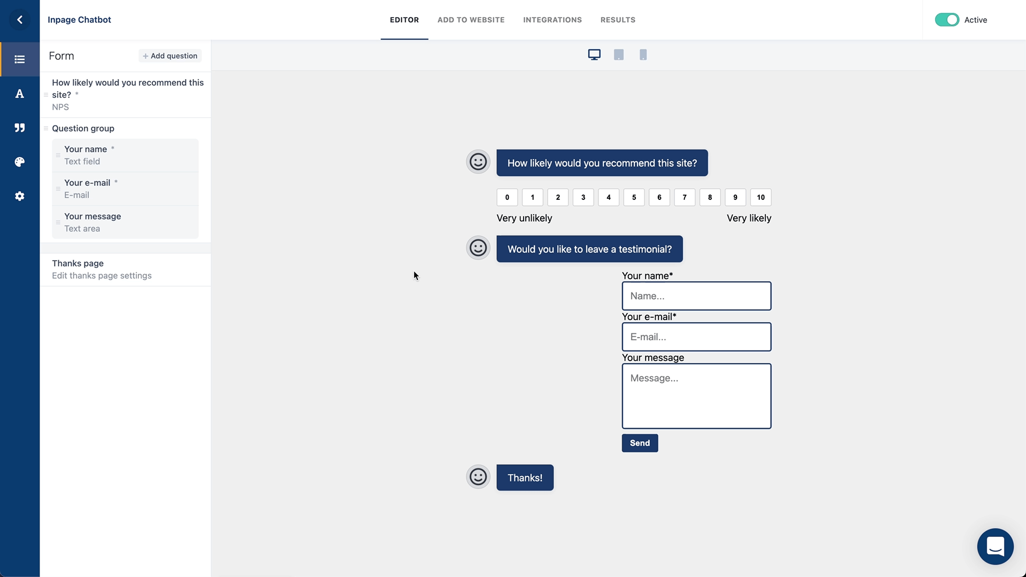The width and height of the screenshot is (1026, 577).
Task: Select Your name Text field item
Action: [126, 155]
